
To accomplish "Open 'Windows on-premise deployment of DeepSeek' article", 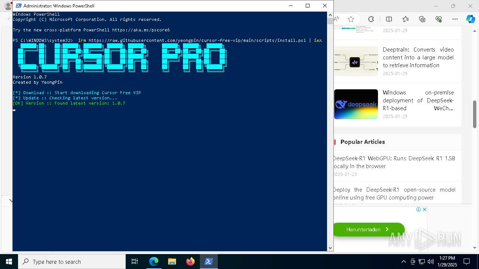I will click(418, 100).
